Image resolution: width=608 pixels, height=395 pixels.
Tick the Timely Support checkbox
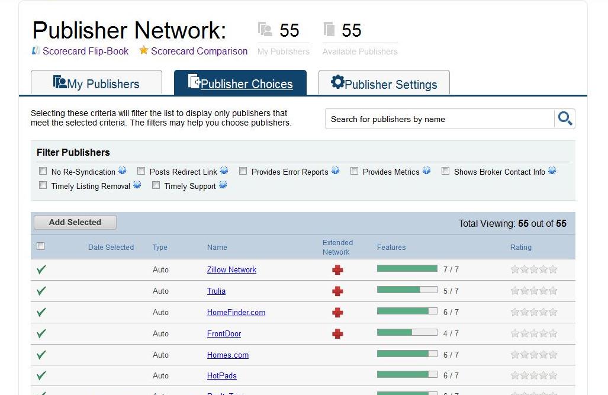click(x=156, y=185)
